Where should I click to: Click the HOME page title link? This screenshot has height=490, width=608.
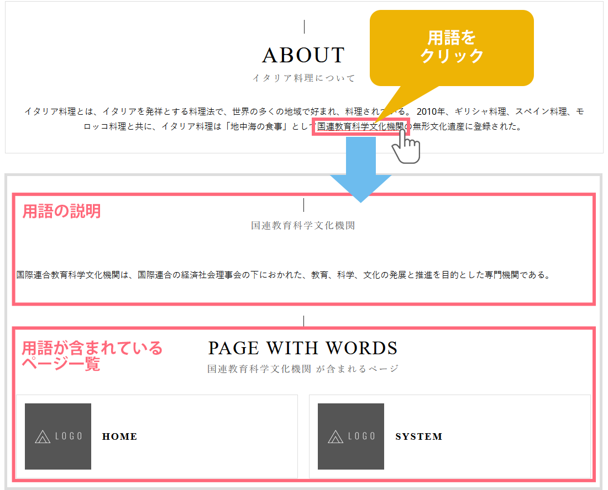[119, 436]
